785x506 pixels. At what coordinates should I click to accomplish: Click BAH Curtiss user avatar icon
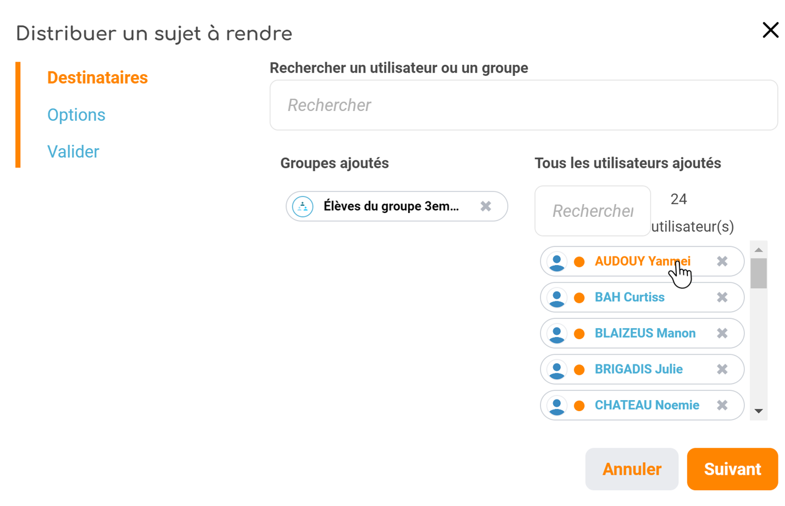tap(556, 297)
